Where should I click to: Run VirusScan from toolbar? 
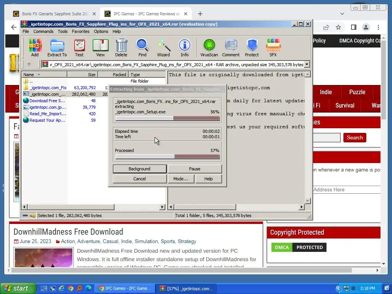pyautogui.click(x=209, y=48)
